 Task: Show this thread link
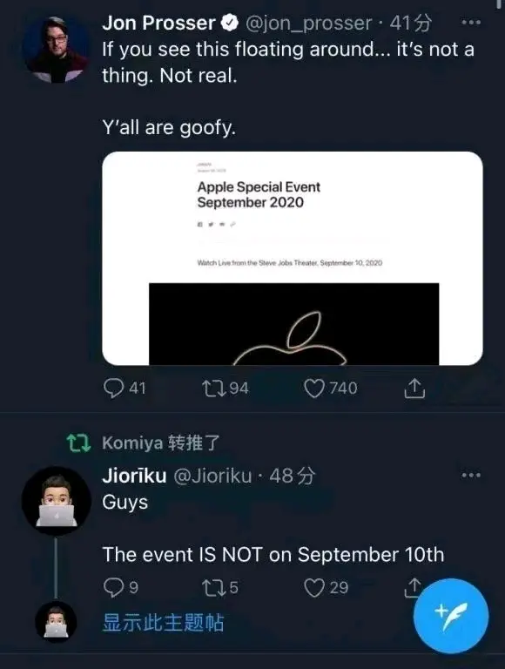pos(163,623)
